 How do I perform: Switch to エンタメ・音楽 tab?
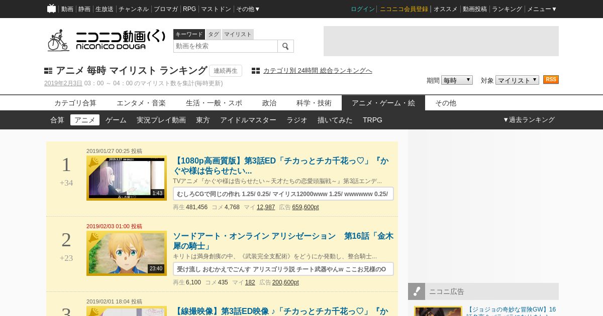pos(141,103)
